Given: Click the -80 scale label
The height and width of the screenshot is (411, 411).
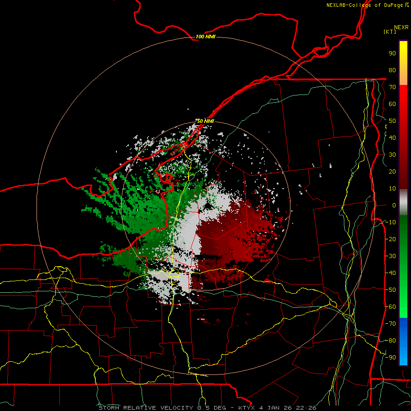Looking at the screenshot, I should point(390,341).
